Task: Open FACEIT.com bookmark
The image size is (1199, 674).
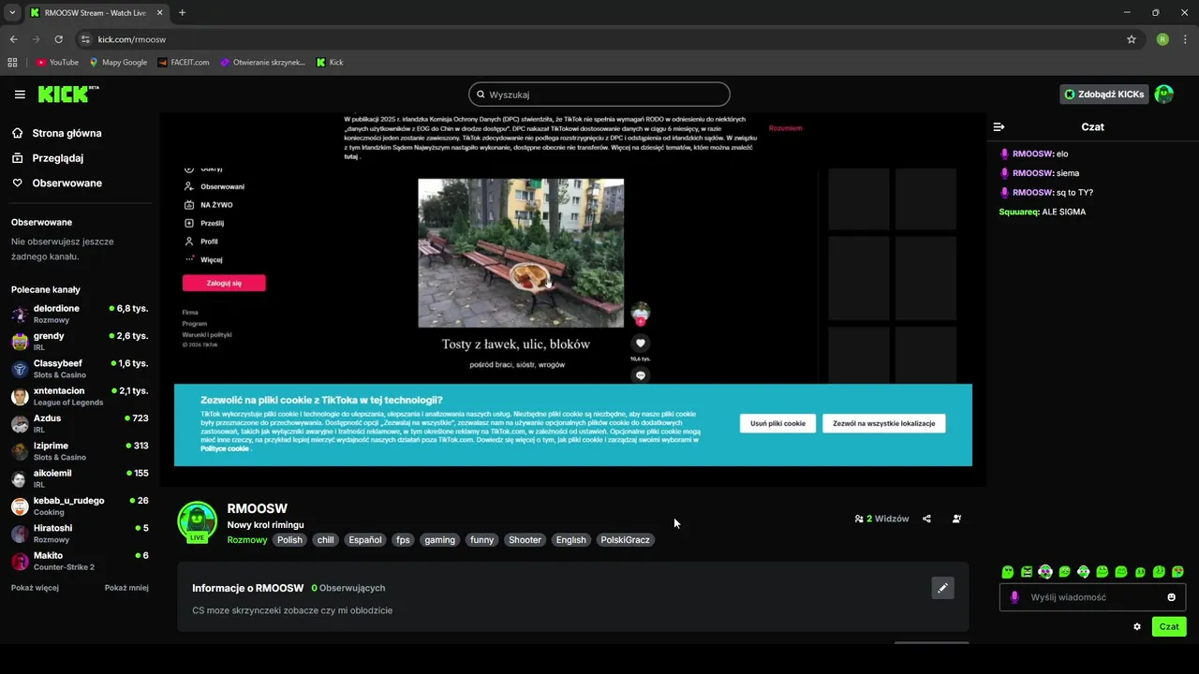Action: [x=184, y=63]
